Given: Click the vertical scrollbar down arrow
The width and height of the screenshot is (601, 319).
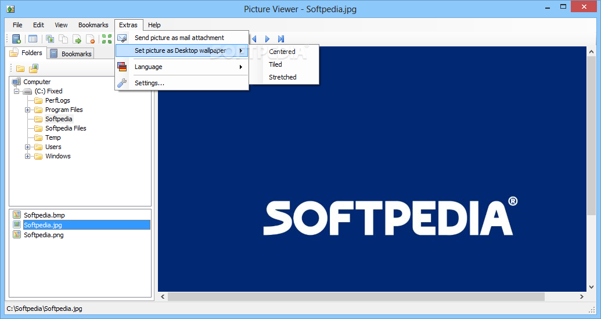Looking at the screenshot, I should [x=591, y=287].
